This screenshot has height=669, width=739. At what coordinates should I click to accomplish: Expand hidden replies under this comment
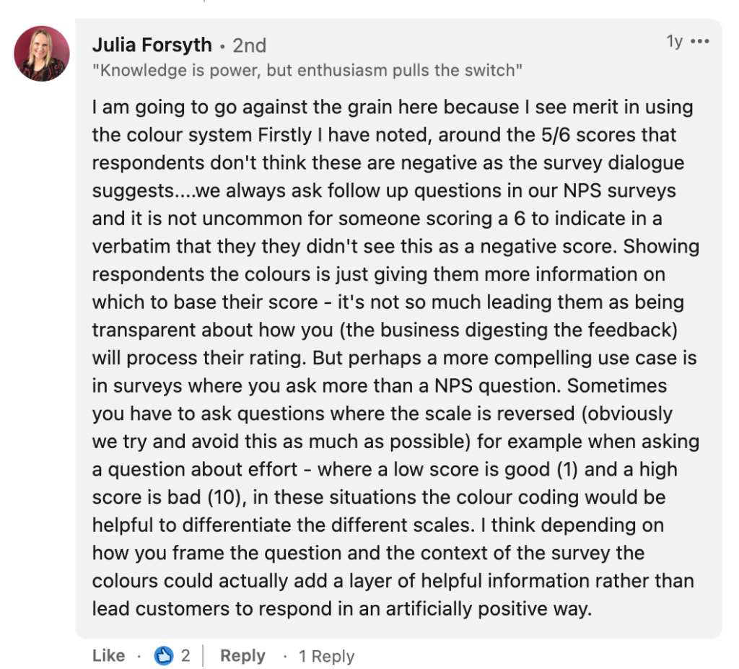click(326, 657)
